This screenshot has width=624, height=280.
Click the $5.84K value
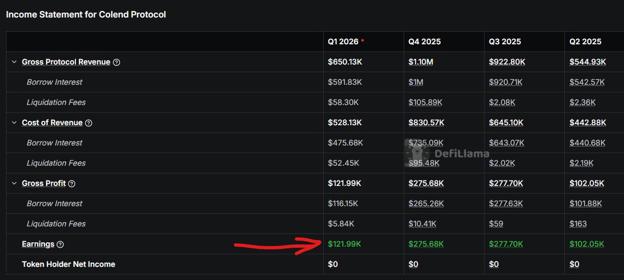click(x=341, y=224)
